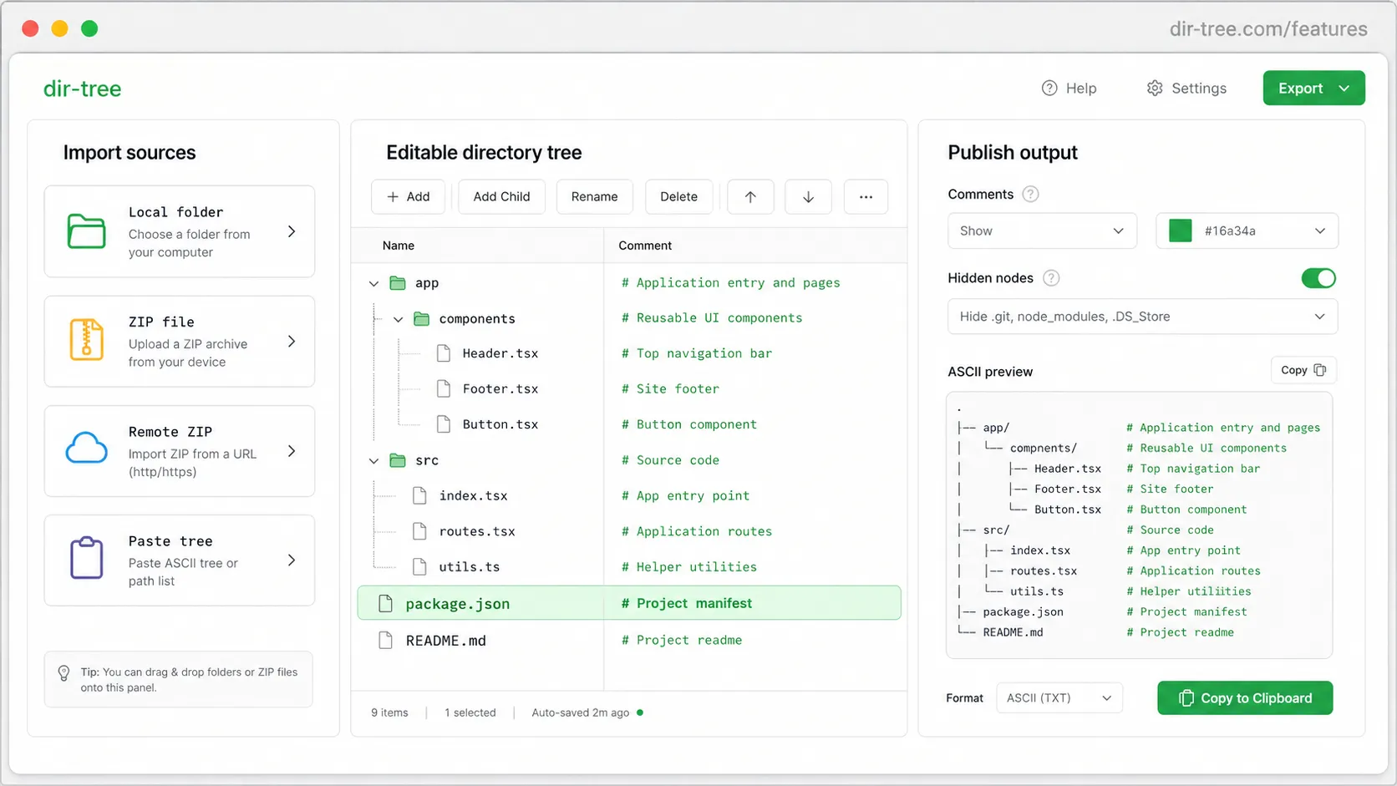This screenshot has width=1397, height=786.
Task: Toggle the Hidden nodes switch off
Action: click(1318, 278)
